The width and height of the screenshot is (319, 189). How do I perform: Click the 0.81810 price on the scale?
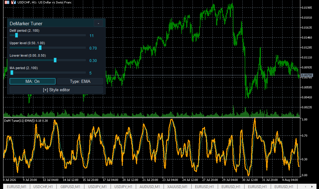[307, 18]
